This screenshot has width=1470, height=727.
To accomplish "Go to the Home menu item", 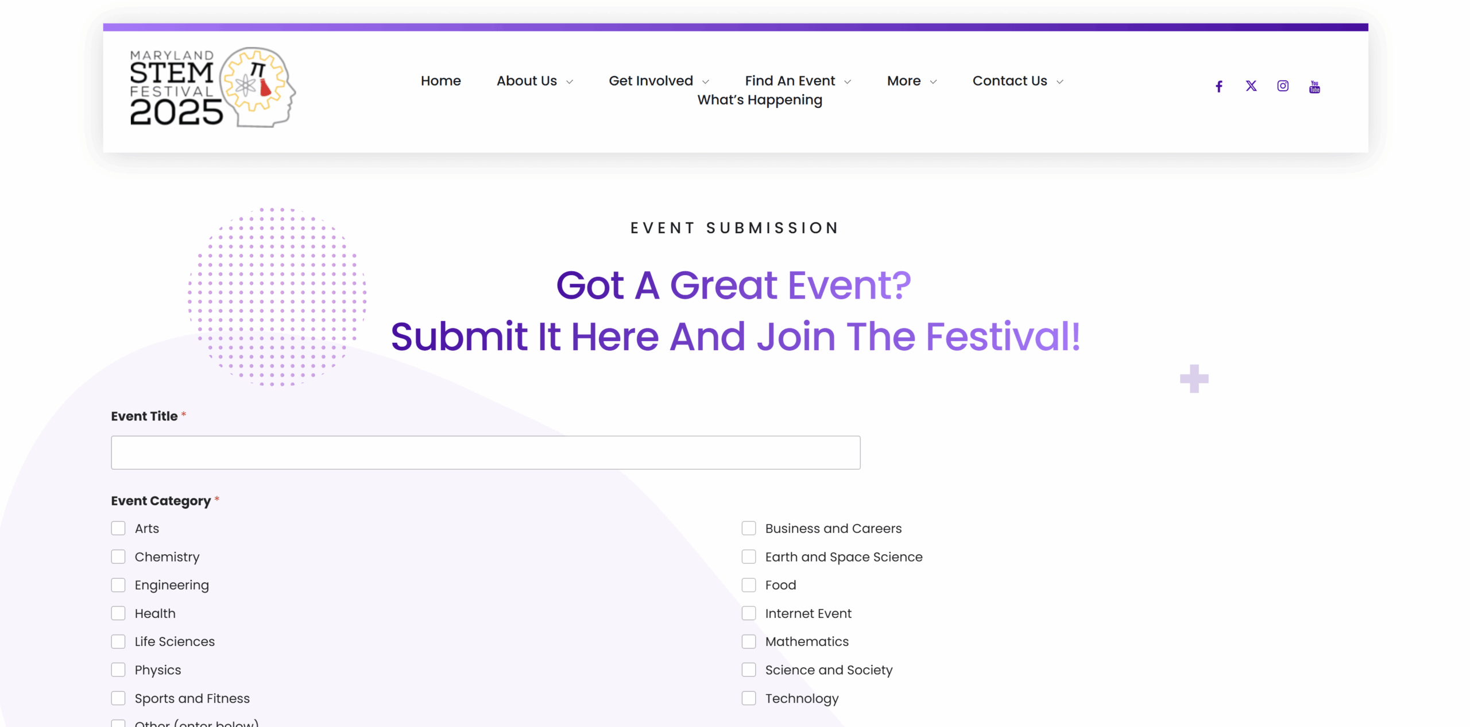I will coord(440,81).
